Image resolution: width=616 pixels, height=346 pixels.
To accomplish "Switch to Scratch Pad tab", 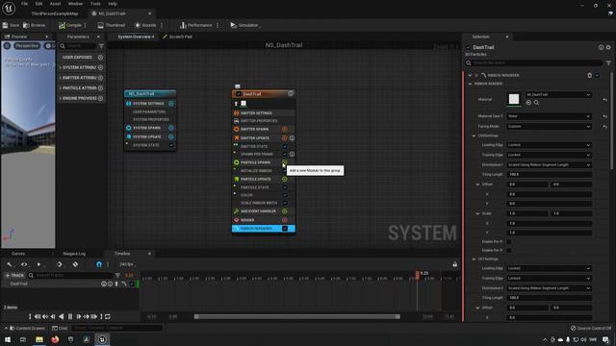I will (x=177, y=37).
